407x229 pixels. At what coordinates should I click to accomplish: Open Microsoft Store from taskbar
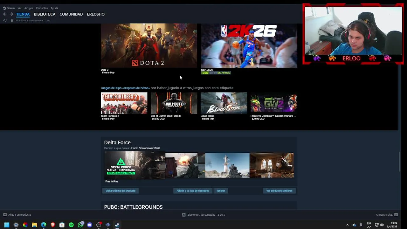coord(62,225)
